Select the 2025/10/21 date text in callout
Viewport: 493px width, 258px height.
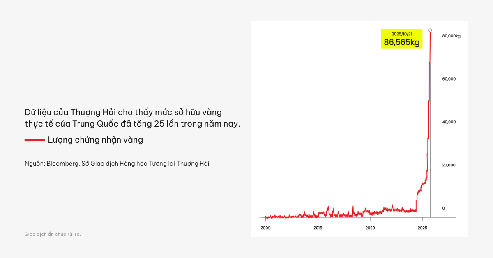[x=401, y=34]
